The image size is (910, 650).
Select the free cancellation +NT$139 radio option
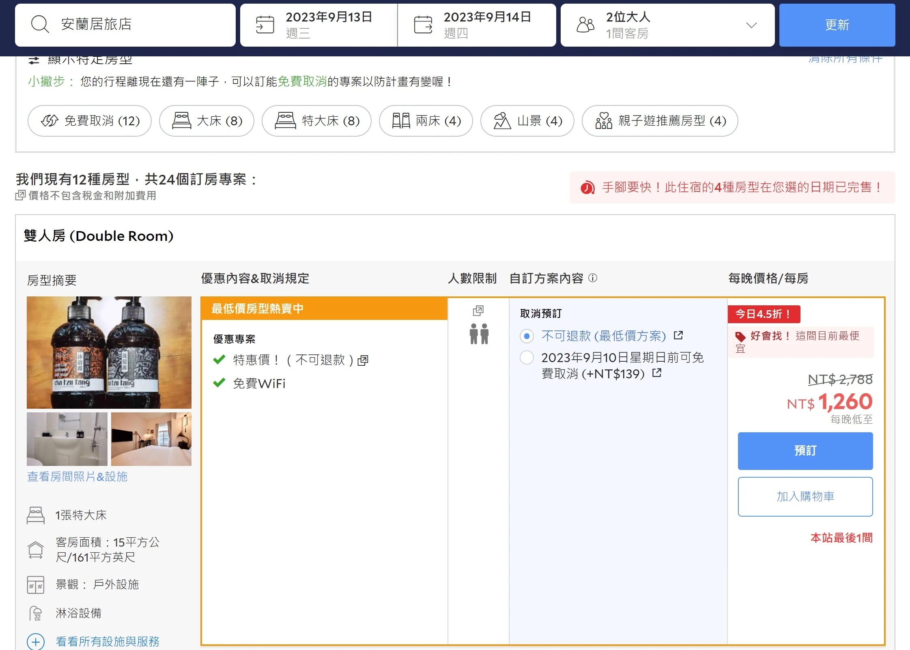pos(527,358)
